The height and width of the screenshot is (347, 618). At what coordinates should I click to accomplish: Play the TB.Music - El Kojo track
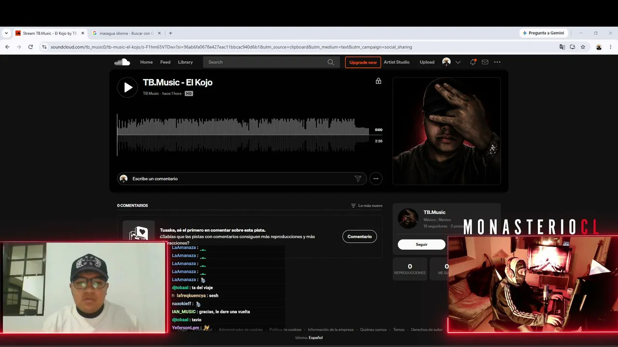coord(127,87)
